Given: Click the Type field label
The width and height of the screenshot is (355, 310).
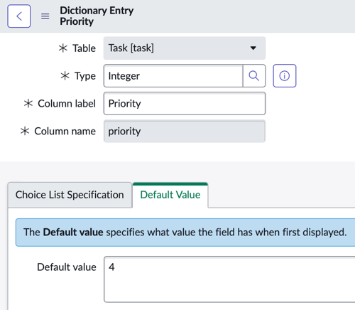Looking at the screenshot, I should 85,76.
